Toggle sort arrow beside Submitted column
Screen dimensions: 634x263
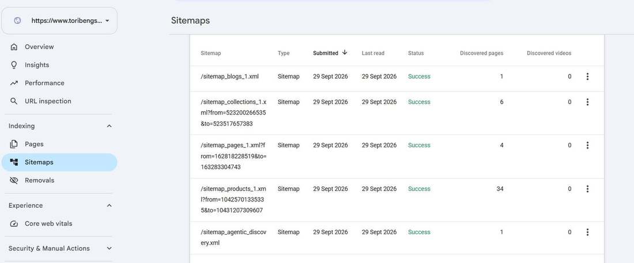345,52
